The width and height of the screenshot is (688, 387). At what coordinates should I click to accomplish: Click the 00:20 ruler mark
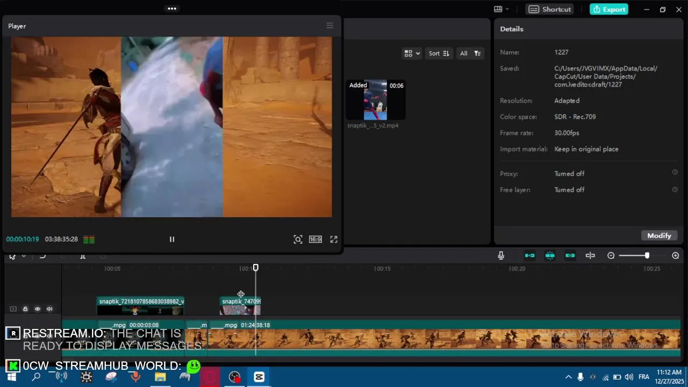click(x=517, y=269)
